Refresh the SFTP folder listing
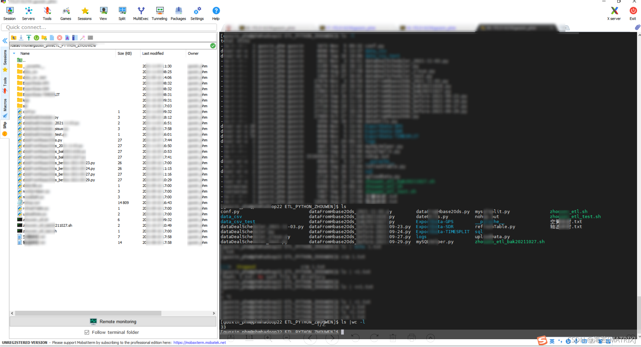 click(x=37, y=38)
